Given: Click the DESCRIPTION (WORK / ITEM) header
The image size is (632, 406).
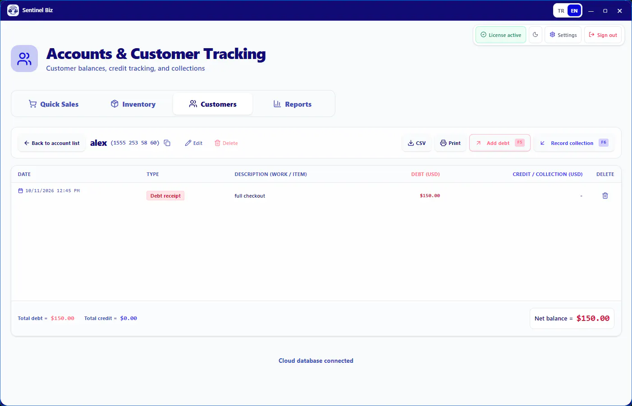Looking at the screenshot, I should point(270,174).
